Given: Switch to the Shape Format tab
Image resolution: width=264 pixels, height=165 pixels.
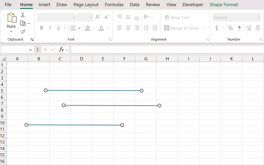Looking at the screenshot, I should pyautogui.click(x=224, y=5).
